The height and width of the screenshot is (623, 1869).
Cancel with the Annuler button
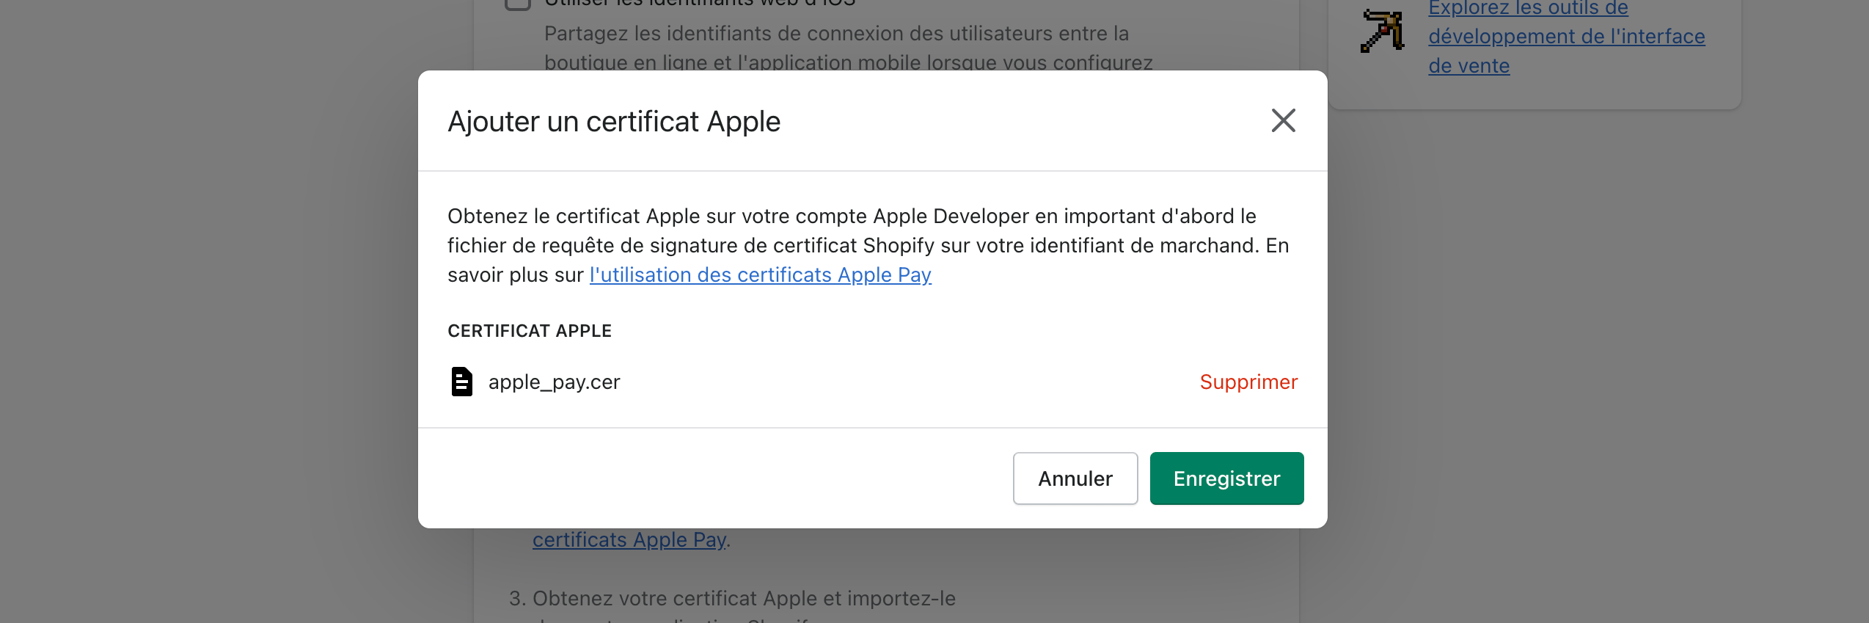(x=1075, y=478)
